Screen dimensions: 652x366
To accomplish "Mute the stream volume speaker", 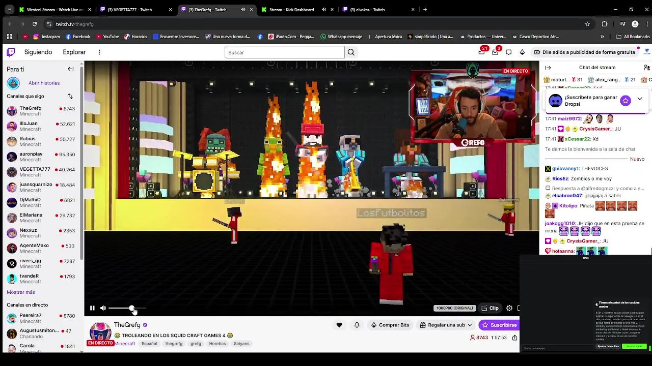I will tap(103, 308).
